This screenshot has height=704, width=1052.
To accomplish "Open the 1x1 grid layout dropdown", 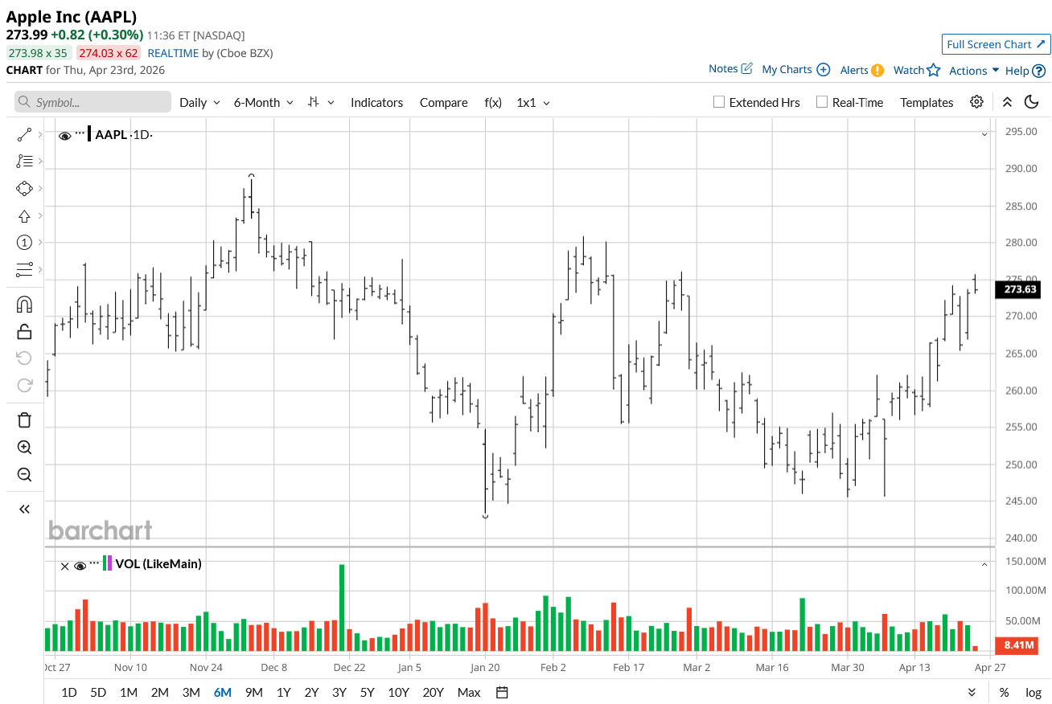I will [533, 102].
